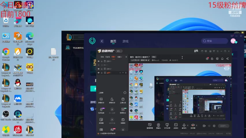Edit the stream category with the pencil icon

[x=148, y=60]
